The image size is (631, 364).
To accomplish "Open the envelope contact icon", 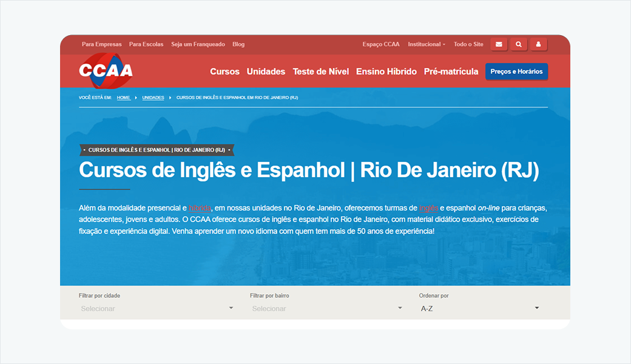I will (499, 44).
